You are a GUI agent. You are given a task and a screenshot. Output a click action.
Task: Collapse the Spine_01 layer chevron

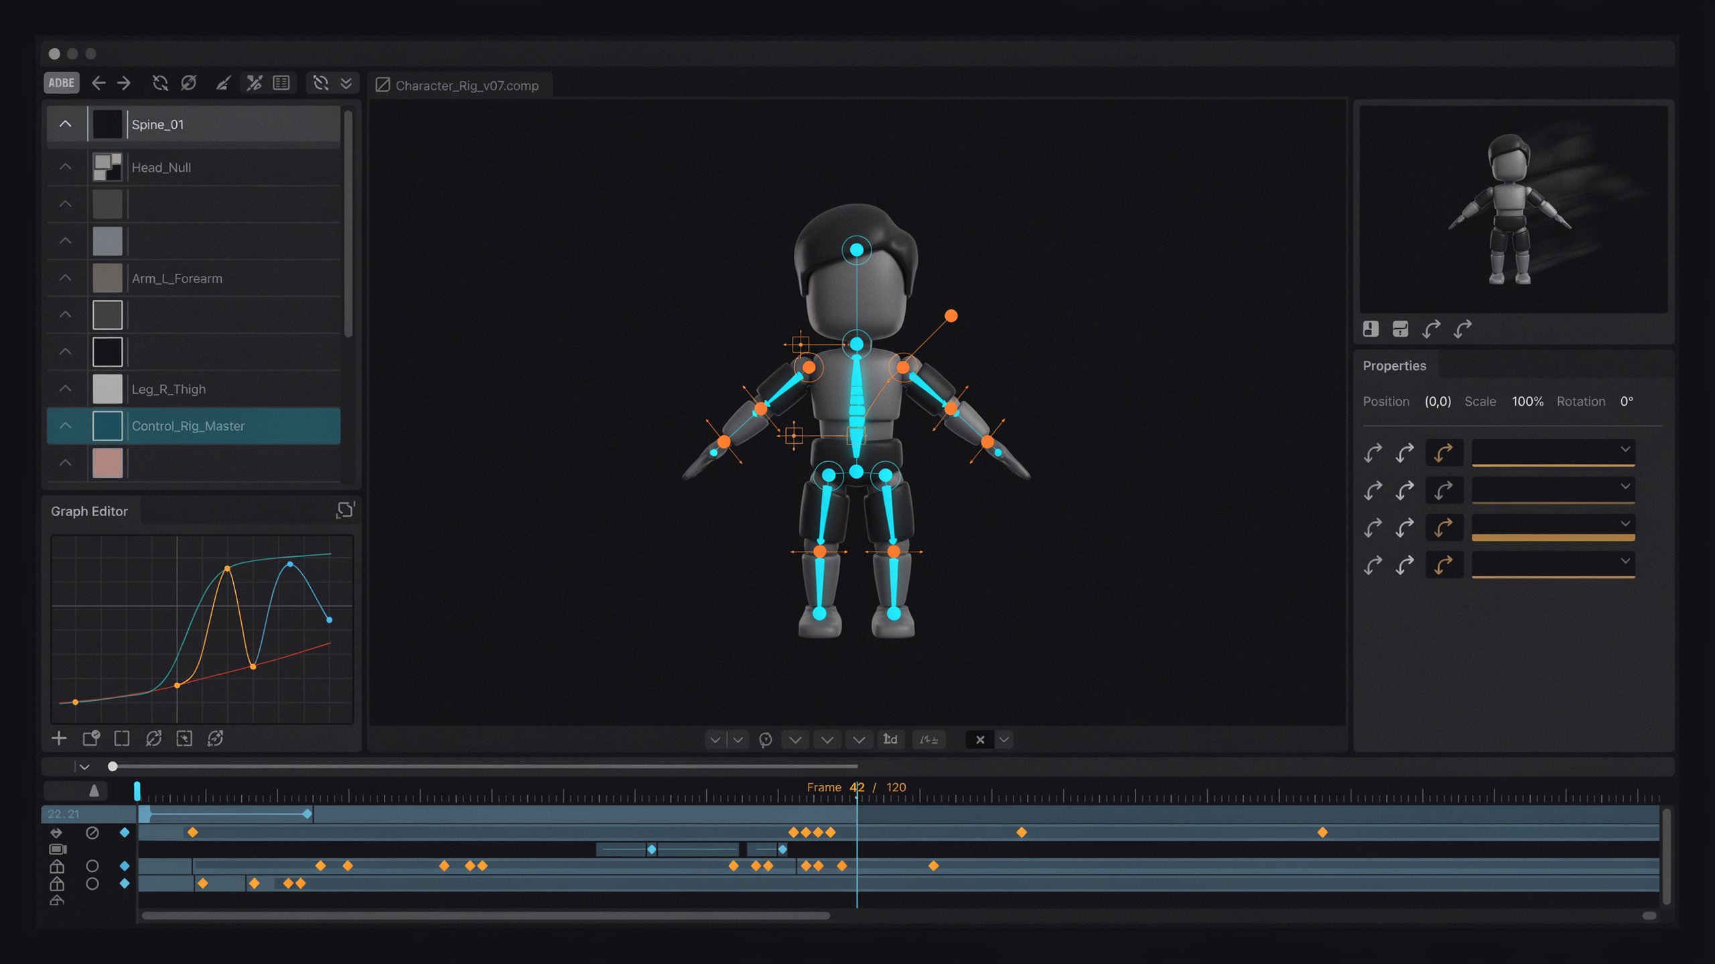[65, 124]
